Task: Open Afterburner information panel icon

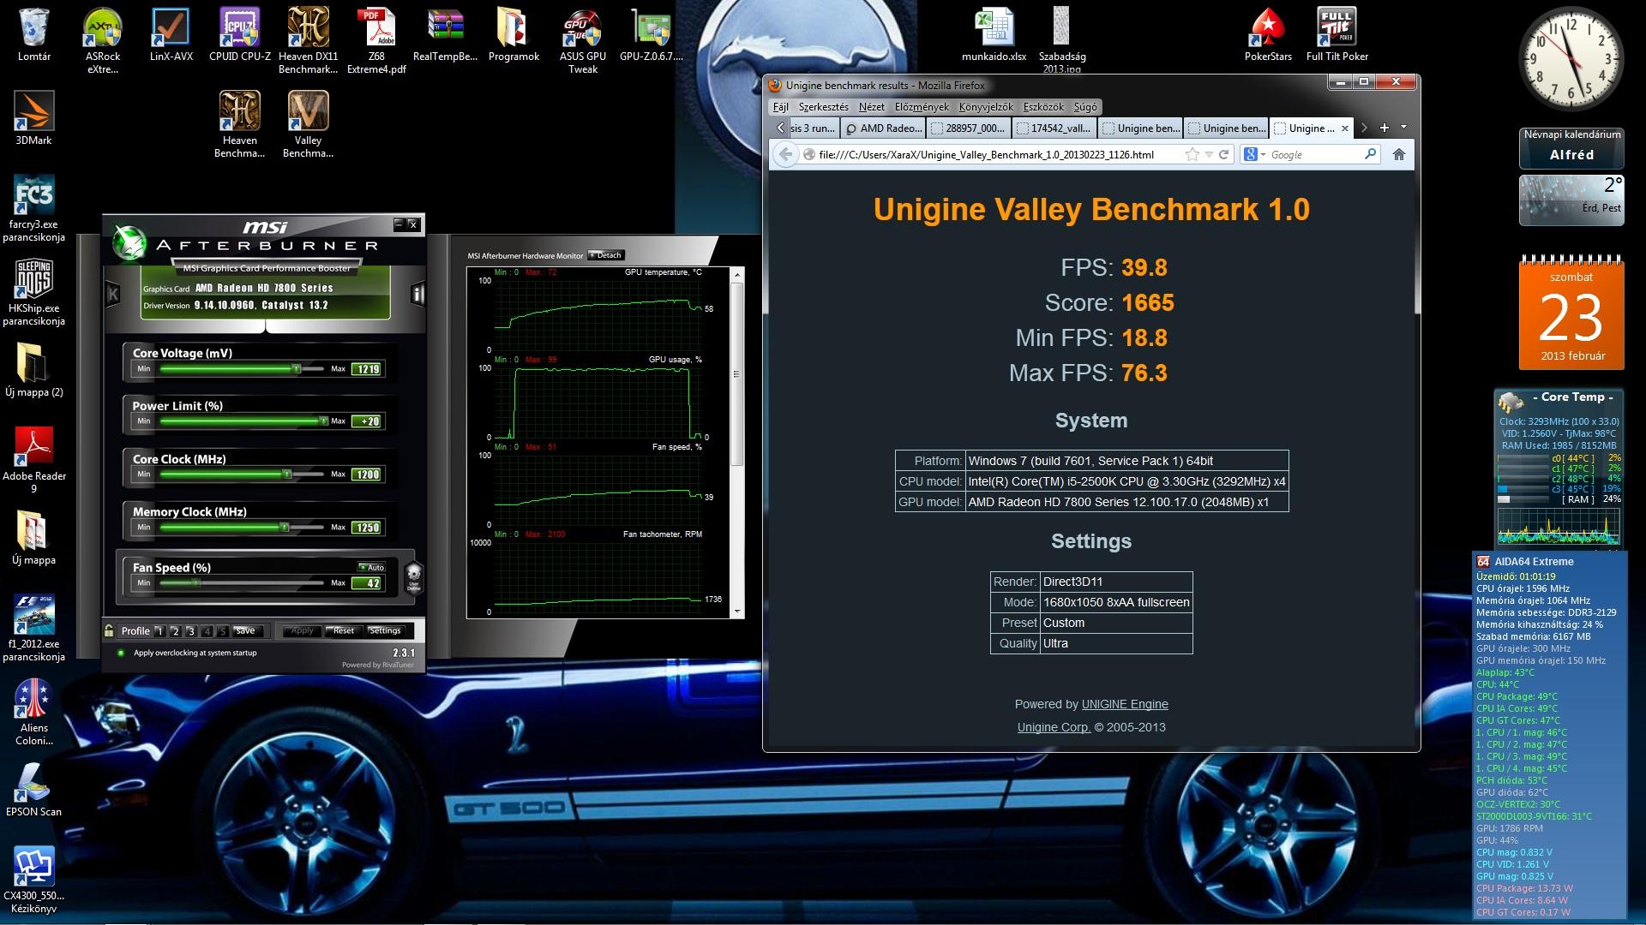Action: 418,295
